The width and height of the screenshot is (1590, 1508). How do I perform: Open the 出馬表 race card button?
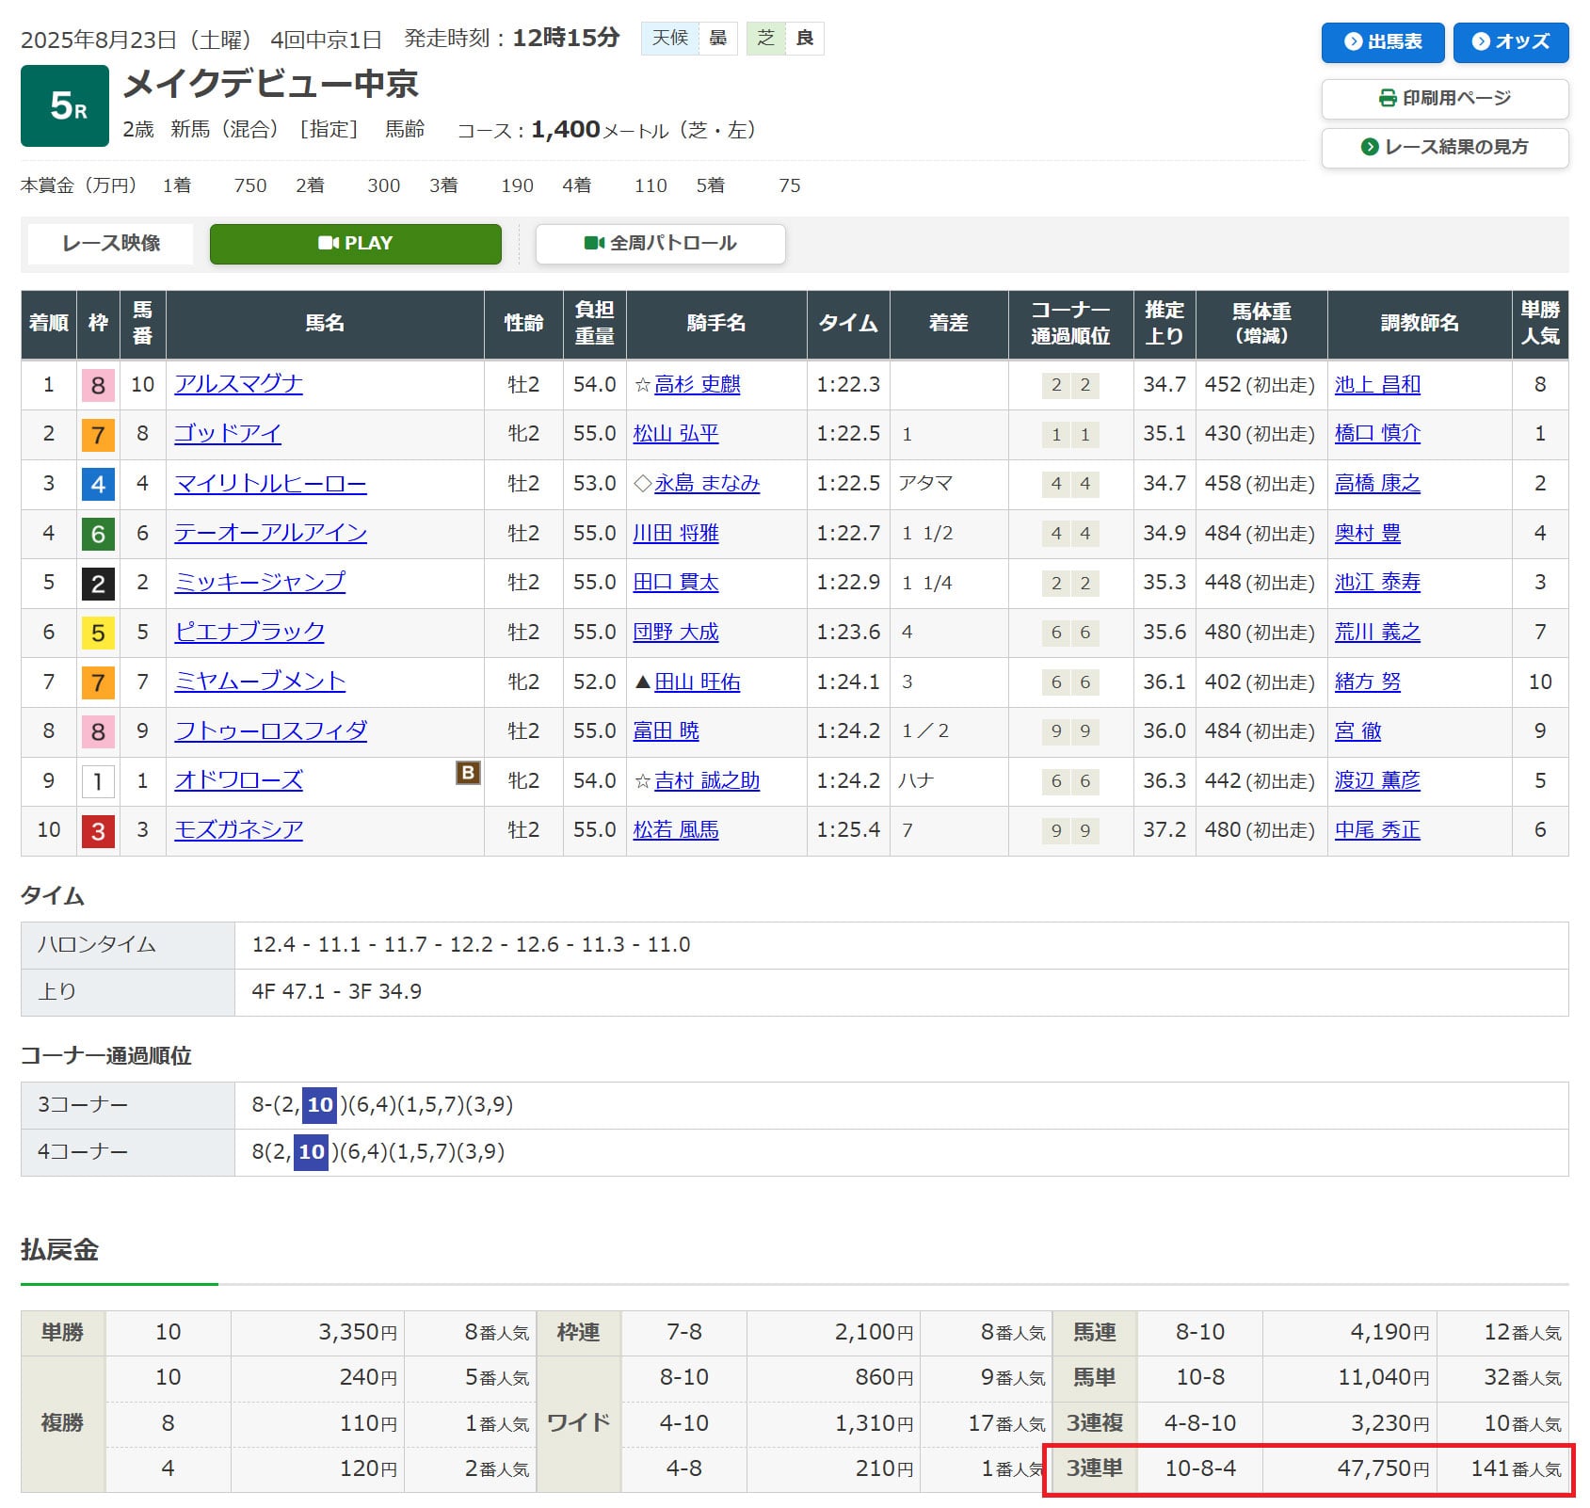(x=1382, y=42)
